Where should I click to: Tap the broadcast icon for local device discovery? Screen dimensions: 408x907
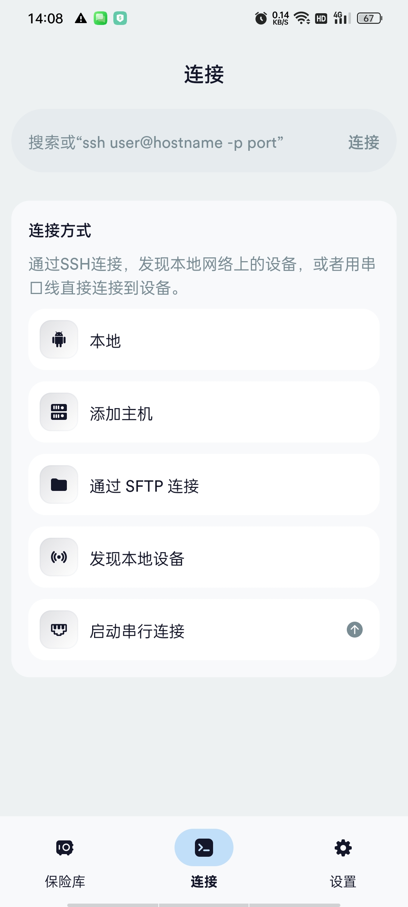tap(59, 557)
